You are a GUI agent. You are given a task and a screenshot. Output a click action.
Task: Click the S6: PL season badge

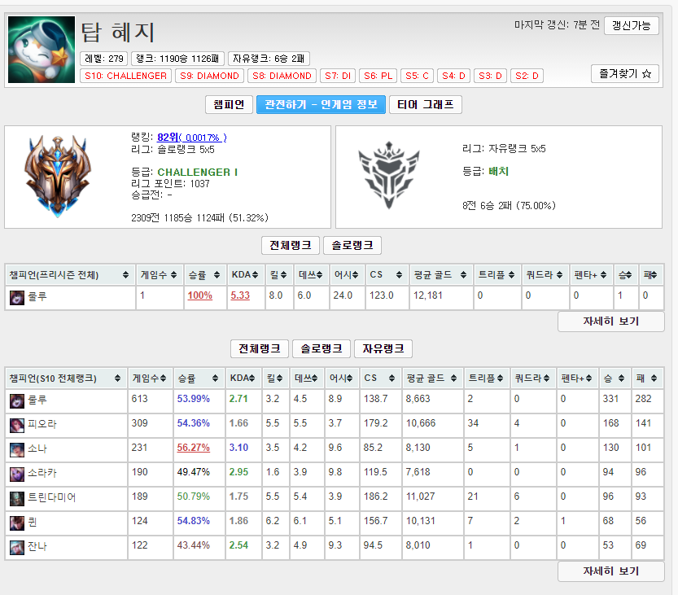[x=378, y=76]
